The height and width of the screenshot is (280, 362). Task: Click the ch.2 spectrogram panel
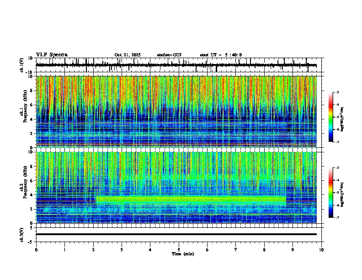pos(176,188)
